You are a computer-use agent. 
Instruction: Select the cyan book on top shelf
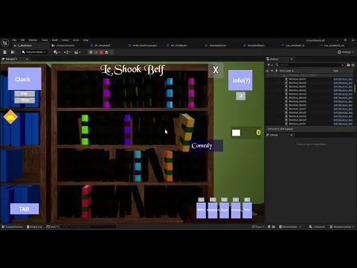pyautogui.click(x=170, y=93)
